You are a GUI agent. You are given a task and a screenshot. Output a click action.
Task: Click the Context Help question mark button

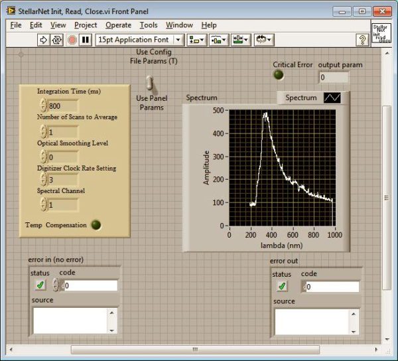click(x=362, y=40)
